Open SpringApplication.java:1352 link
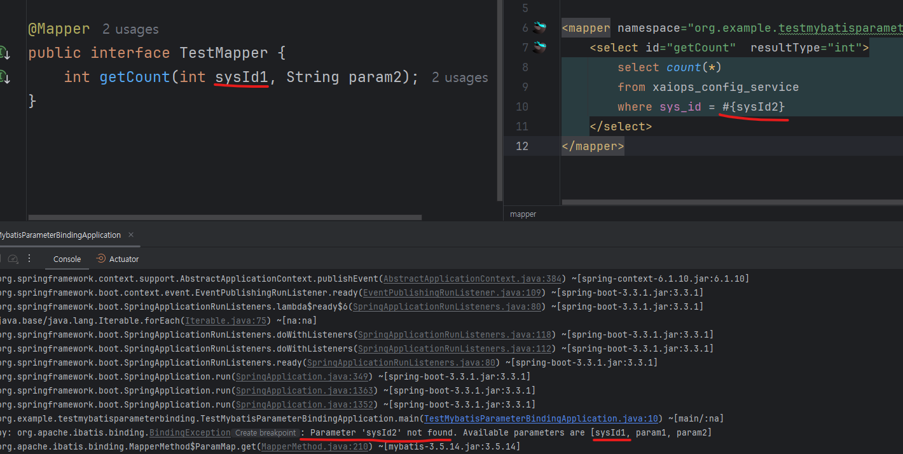The image size is (903, 454). [303, 404]
